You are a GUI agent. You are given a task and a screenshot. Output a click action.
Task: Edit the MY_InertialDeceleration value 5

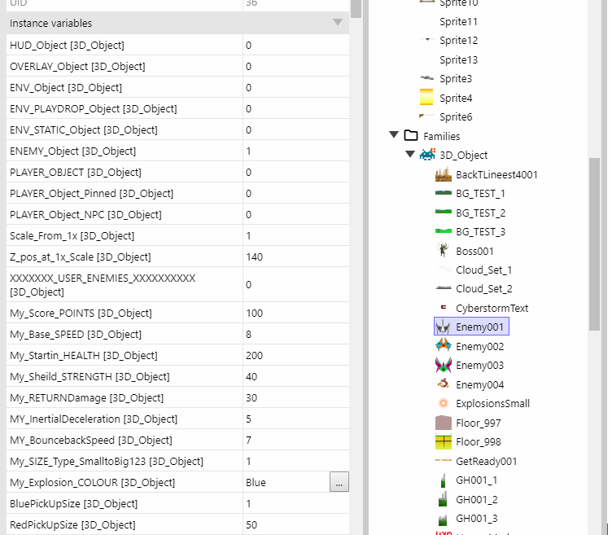(x=295, y=419)
